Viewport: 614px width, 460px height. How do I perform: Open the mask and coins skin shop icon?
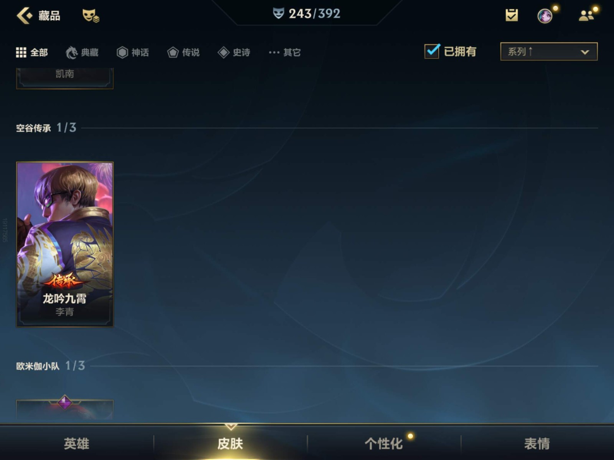point(91,16)
